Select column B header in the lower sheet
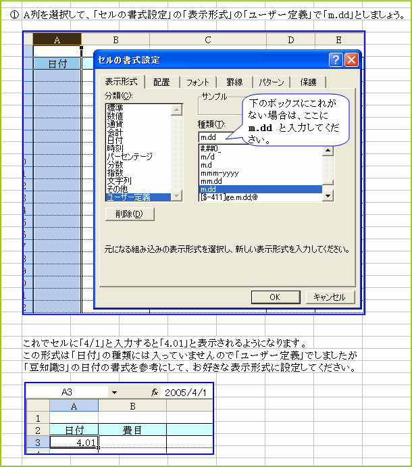Image resolution: width=412 pixels, height=467 pixels. [x=132, y=406]
